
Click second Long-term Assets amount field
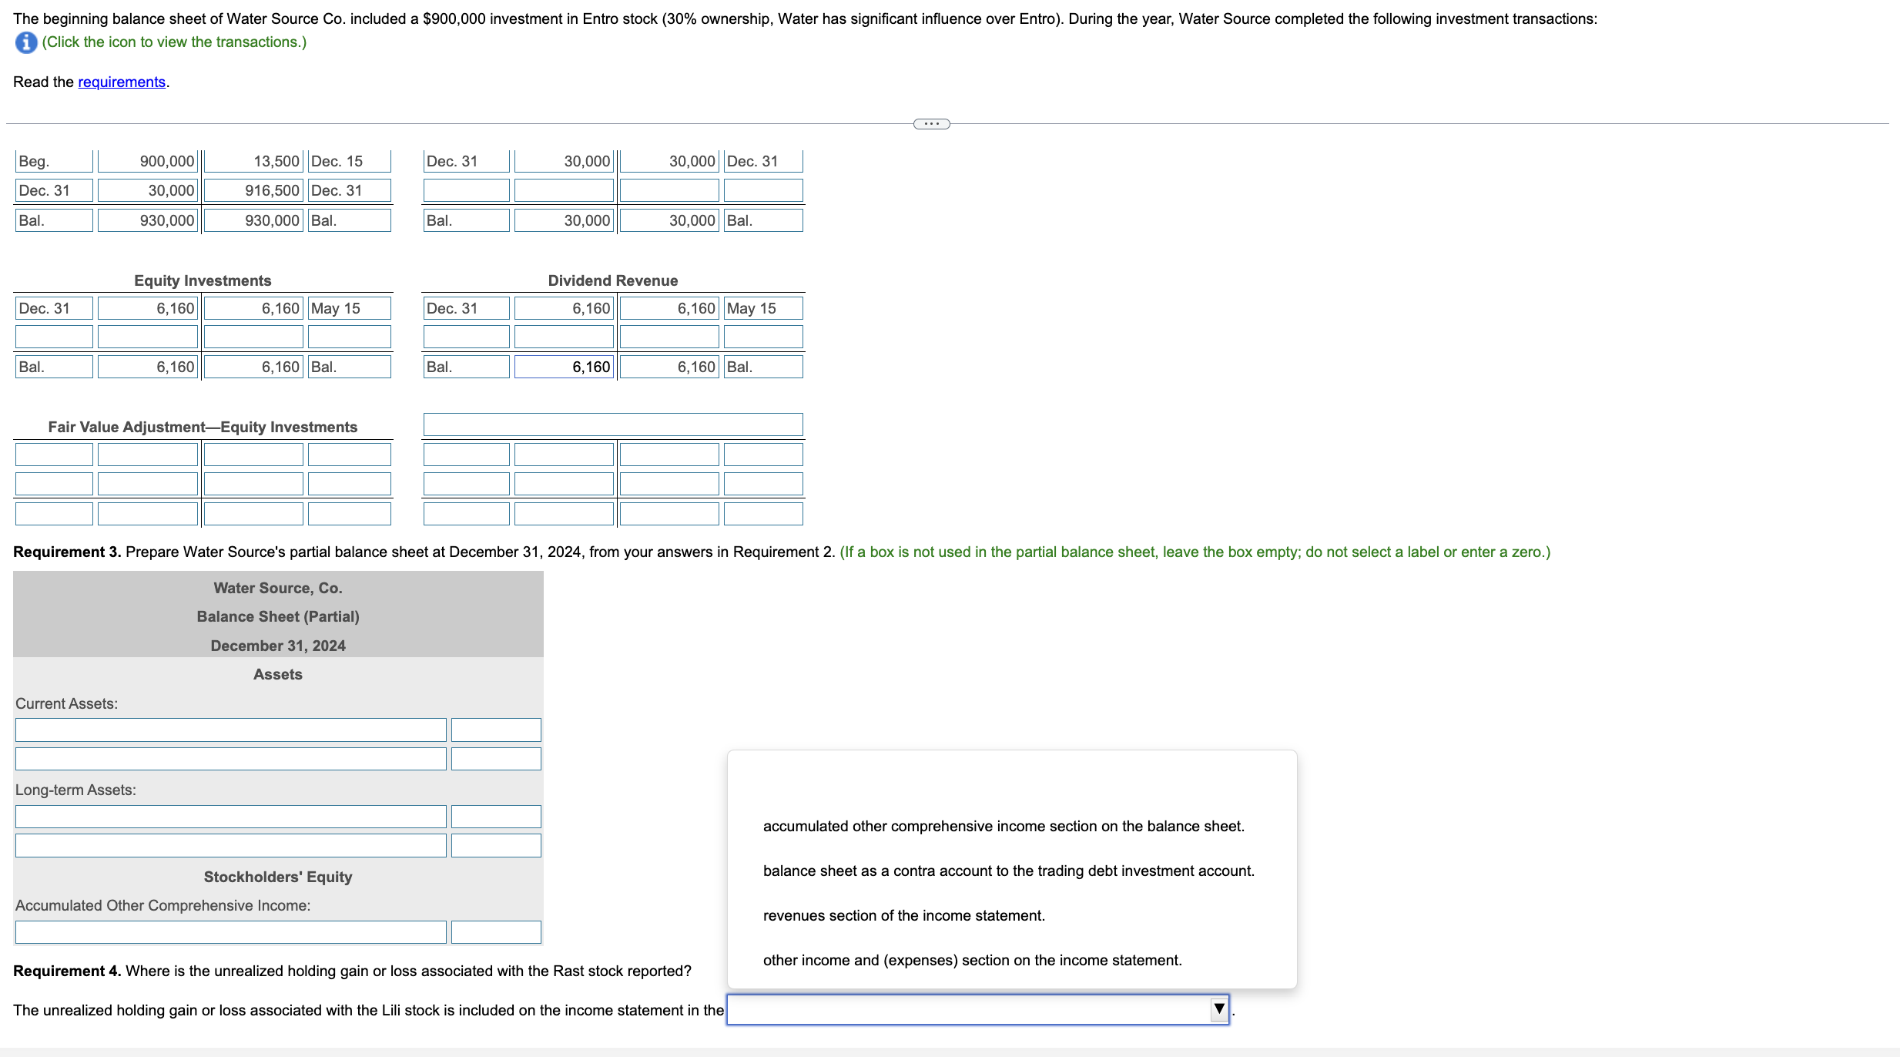(x=496, y=846)
